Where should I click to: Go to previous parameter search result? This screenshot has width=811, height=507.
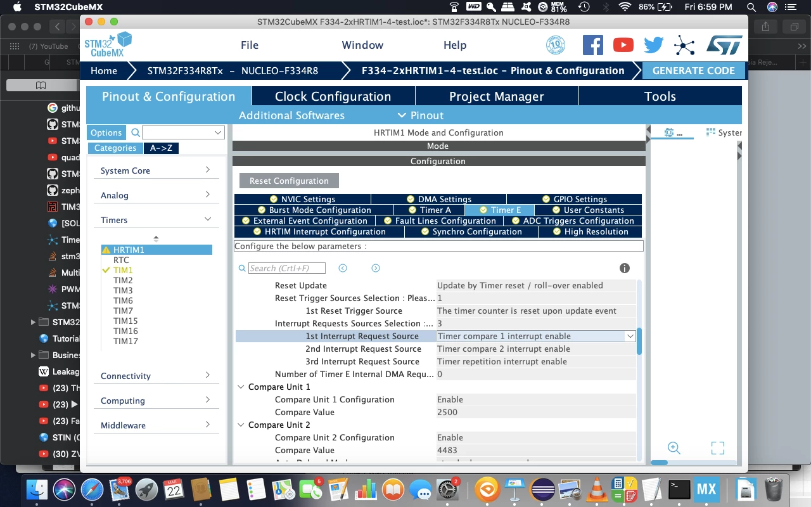tap(343, 268)
